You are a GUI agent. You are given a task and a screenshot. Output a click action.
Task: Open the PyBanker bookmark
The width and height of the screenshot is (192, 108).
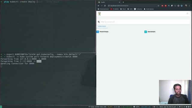point(138,9)
